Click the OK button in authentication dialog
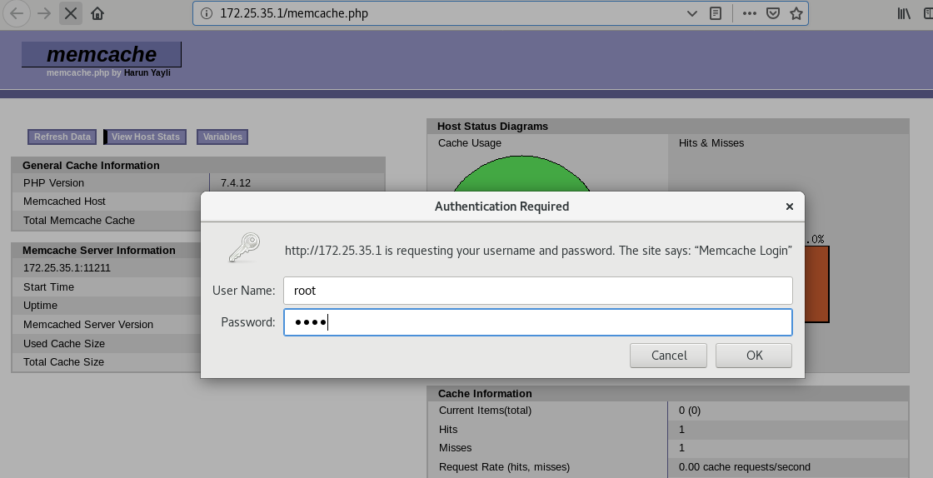This screenshot has width=933, height=478. pos(754,356)
